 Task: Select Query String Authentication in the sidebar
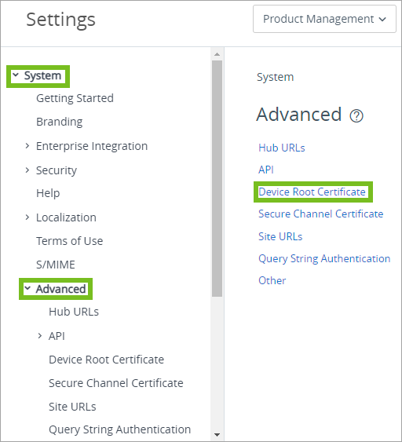119,429
